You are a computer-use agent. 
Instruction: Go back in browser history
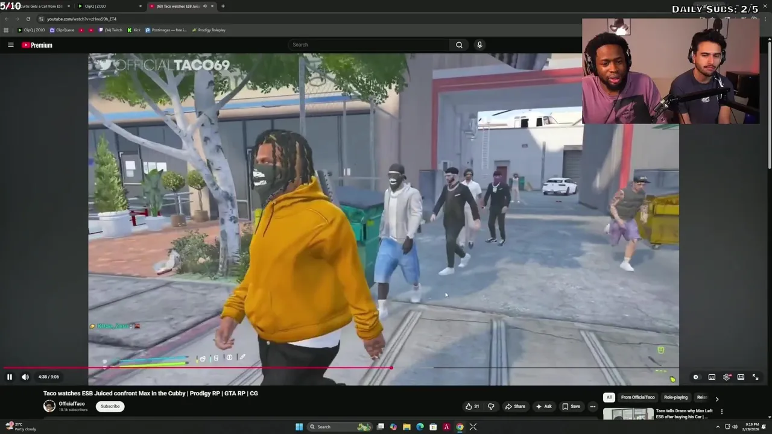click(7, 19)
